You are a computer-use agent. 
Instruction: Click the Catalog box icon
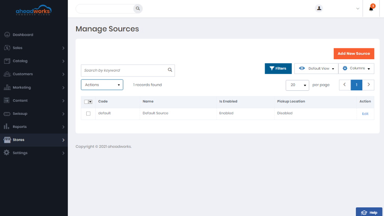(x=7, y=61)
